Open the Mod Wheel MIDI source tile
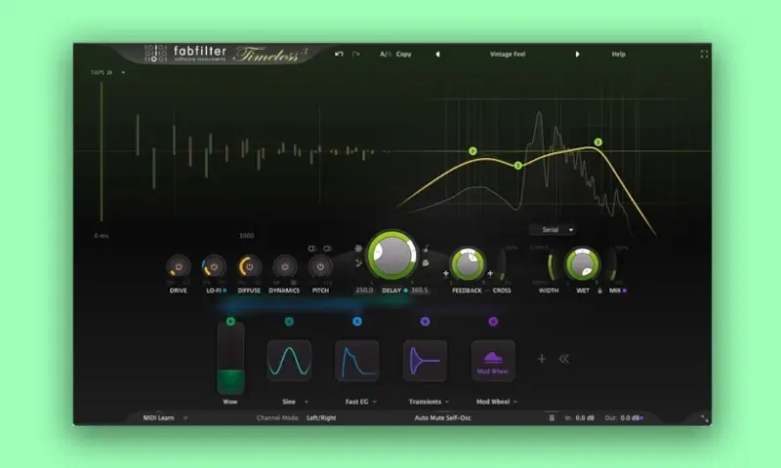Image resolution: width=781 pixels, height=468 pixels. point(493,361)
